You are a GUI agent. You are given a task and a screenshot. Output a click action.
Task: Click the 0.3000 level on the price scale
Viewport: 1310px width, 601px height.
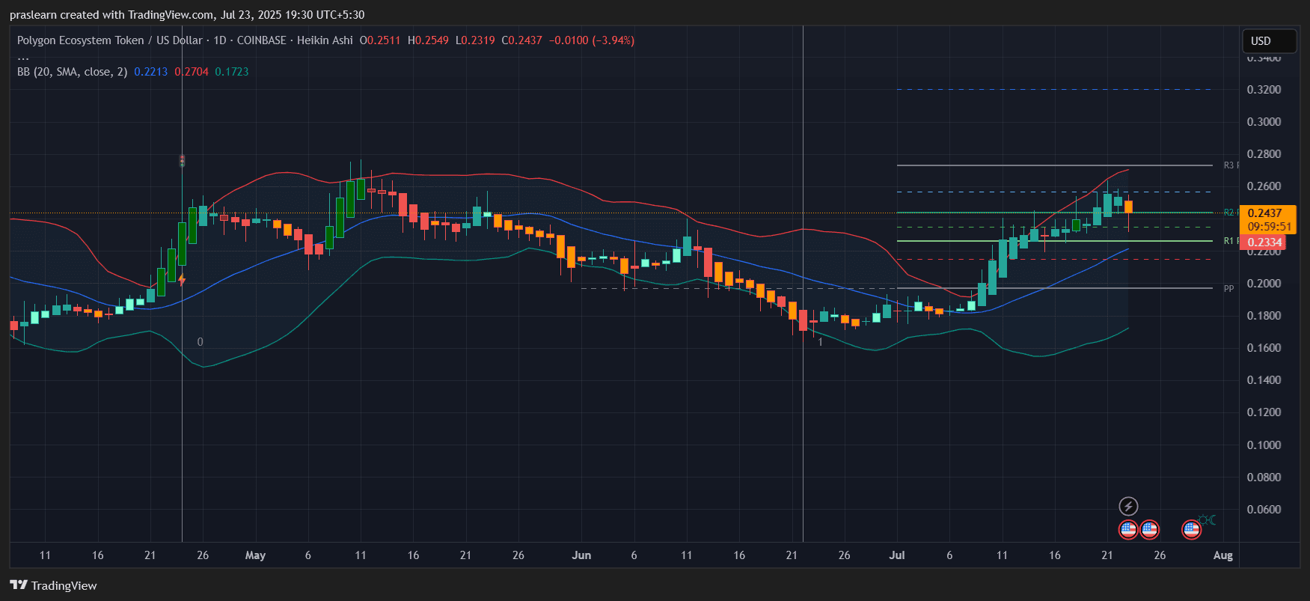coord(1264,122)
